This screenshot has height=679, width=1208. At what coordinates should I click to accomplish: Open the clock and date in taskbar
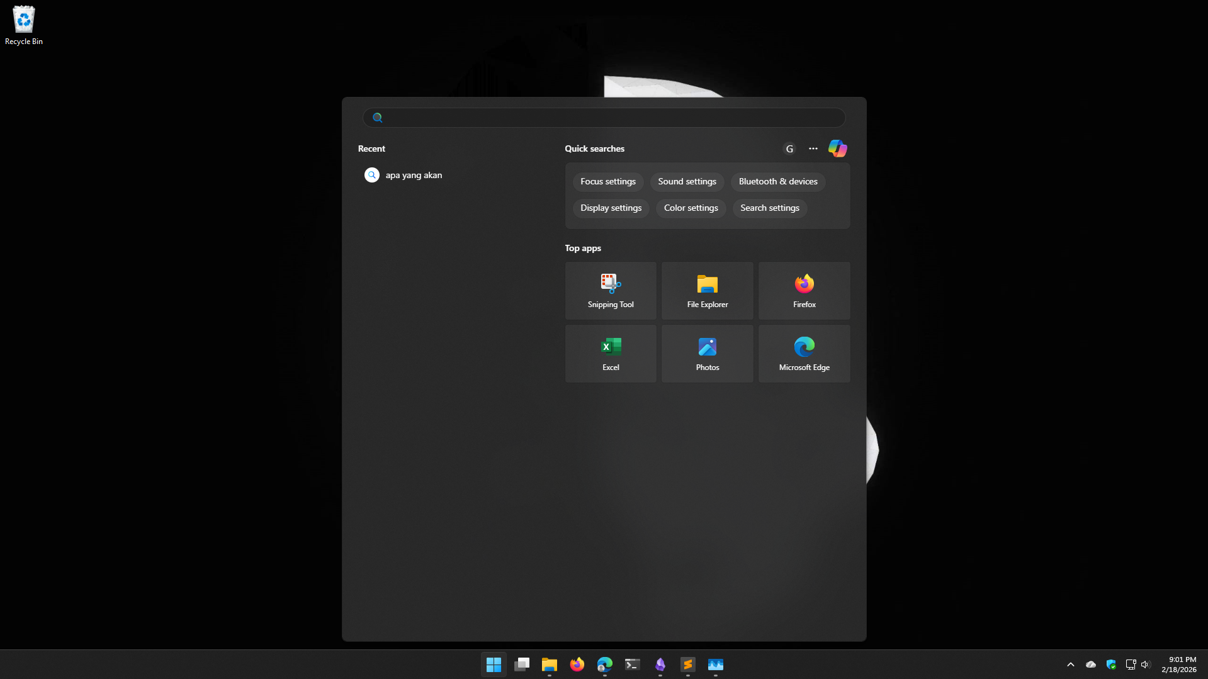[1178, 665]
